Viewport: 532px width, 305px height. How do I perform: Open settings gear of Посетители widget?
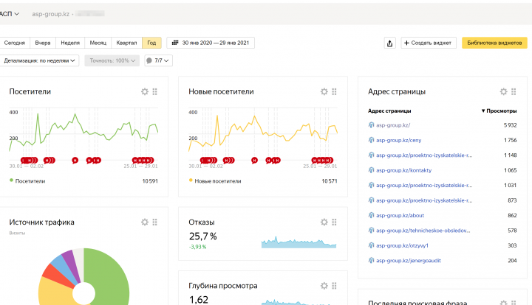(145, 92)
